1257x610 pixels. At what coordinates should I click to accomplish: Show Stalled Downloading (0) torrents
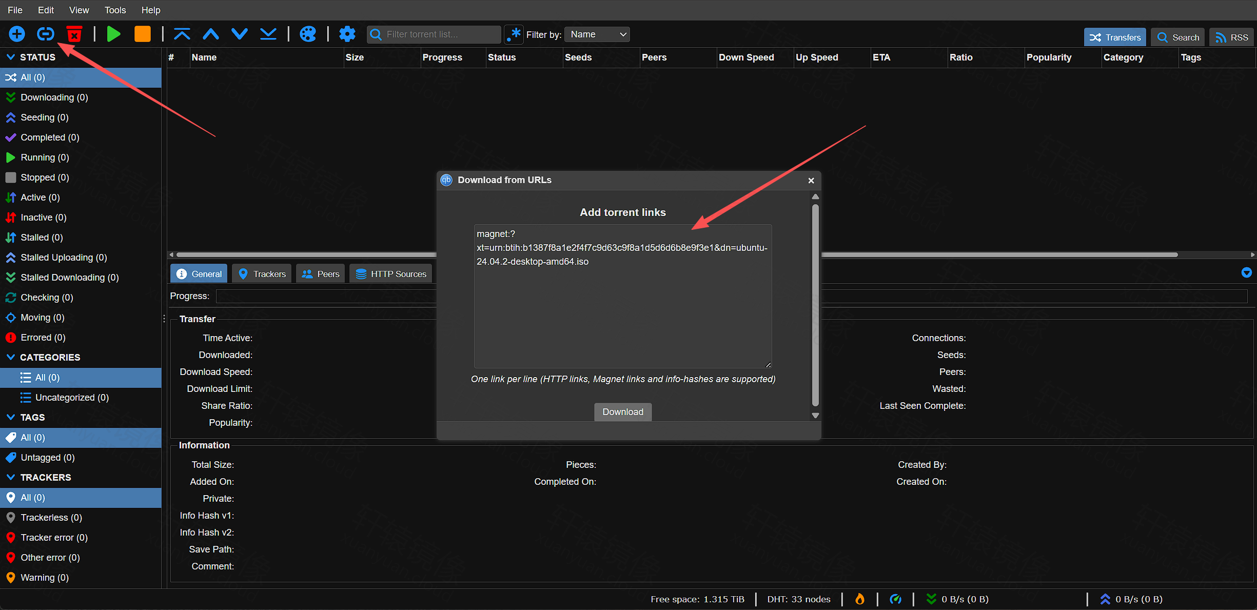[x=81, y=278]
